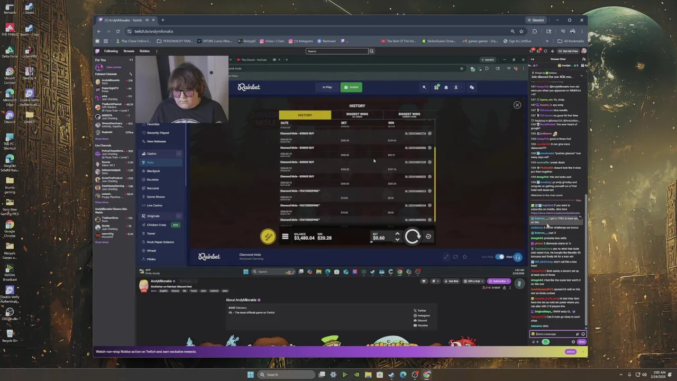This screenshot has height=381, width=677.
Task: Click the green Wallet button
Action: (x=351, y=87)
